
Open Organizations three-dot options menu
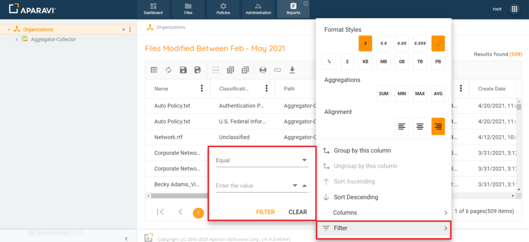(130, 29)
